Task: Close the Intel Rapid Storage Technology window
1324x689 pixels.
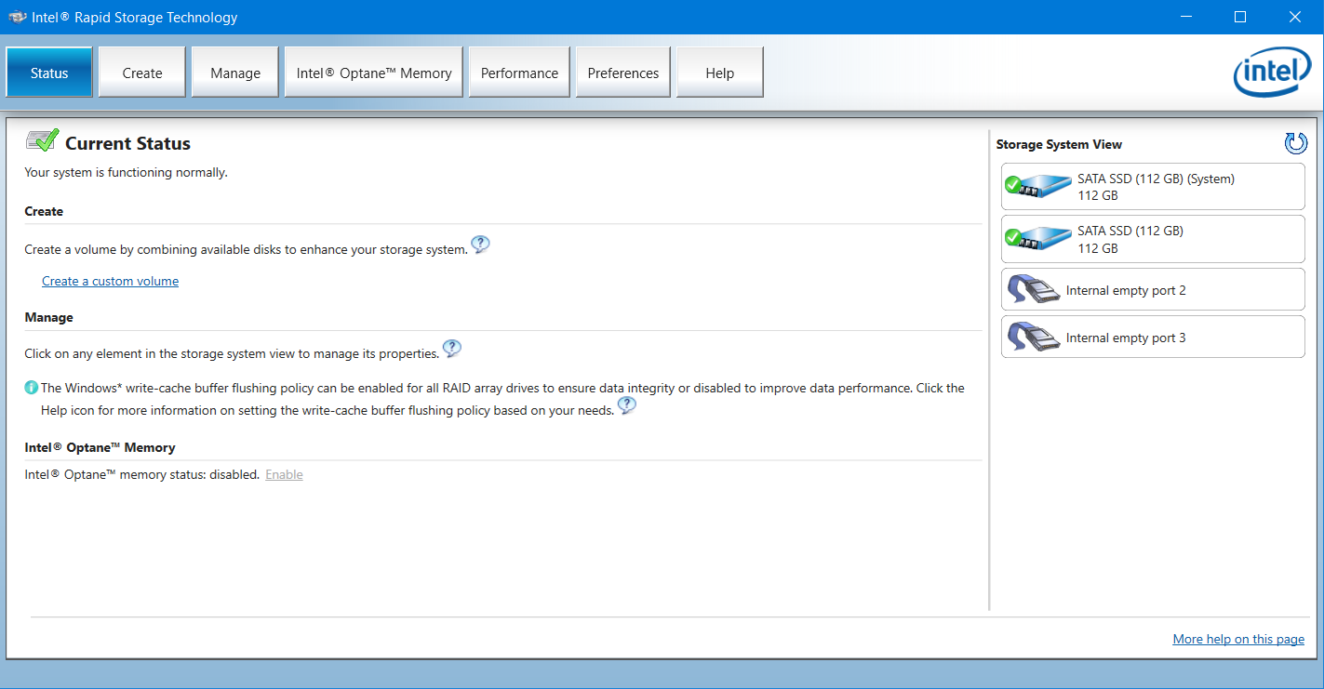Action: coord(1295,17)
